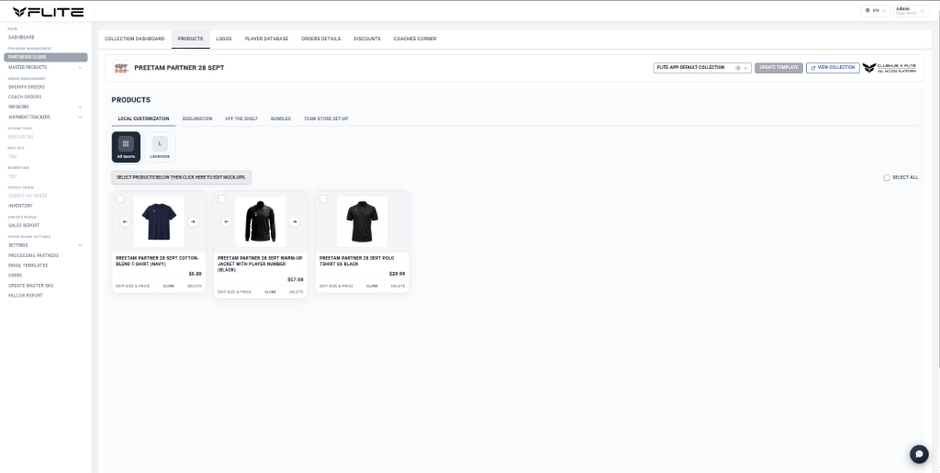Image resolution: width=940 pixels, height=473 pixels.
Task: Open the Admin user menu
Action: click(912, 11)
